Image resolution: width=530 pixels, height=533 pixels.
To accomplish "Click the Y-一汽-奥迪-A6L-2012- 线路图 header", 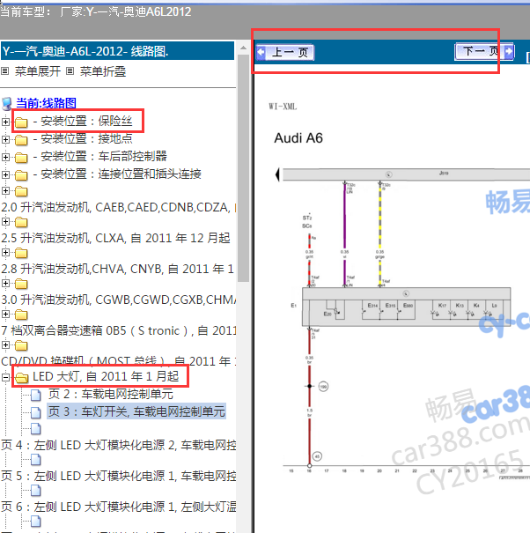I will [x=117, y=51].
